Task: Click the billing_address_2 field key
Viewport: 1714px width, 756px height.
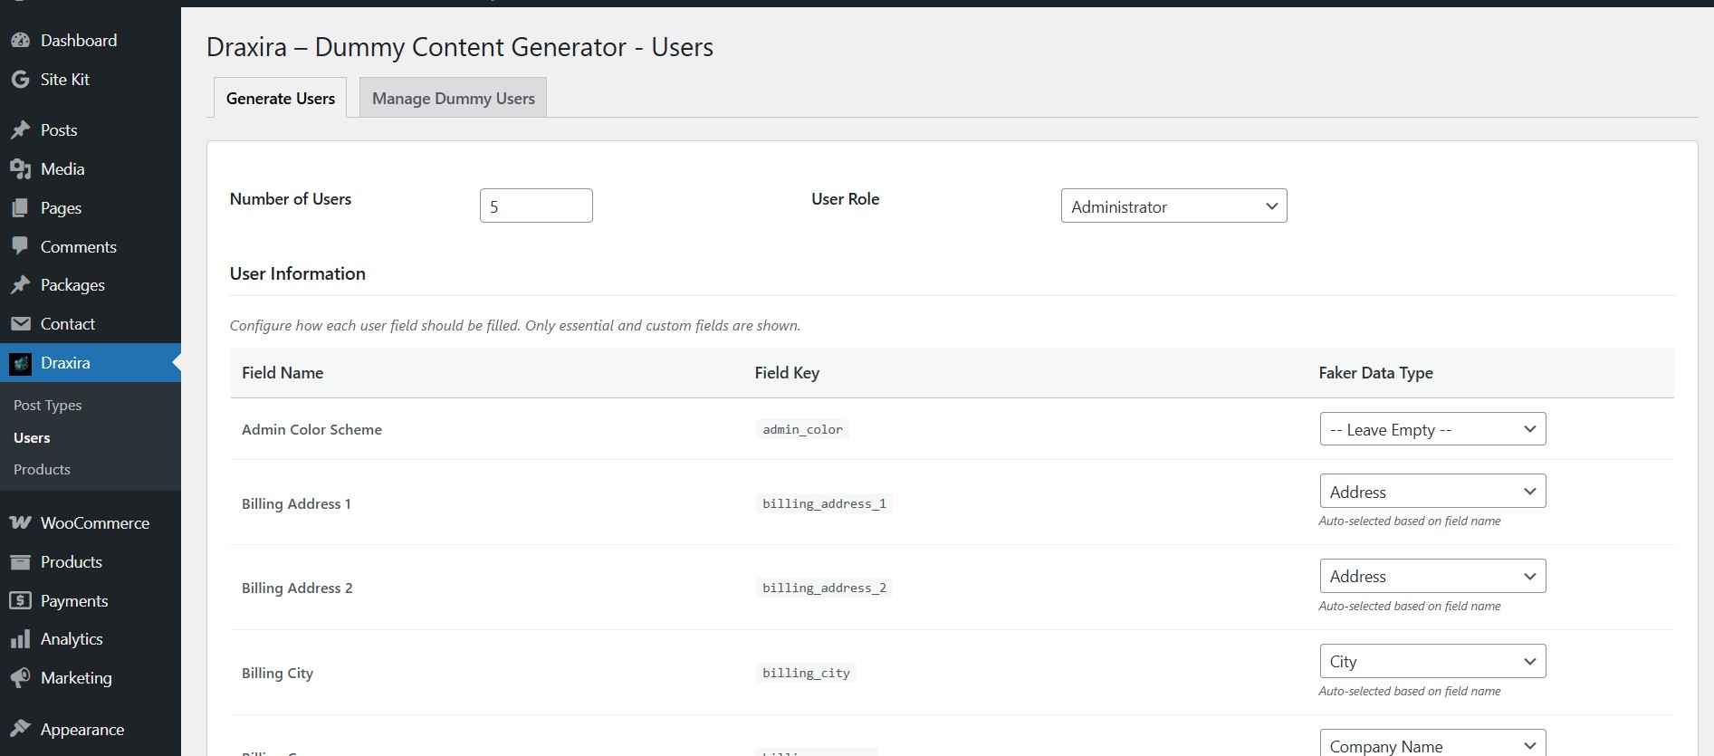Action: (824, 588)
